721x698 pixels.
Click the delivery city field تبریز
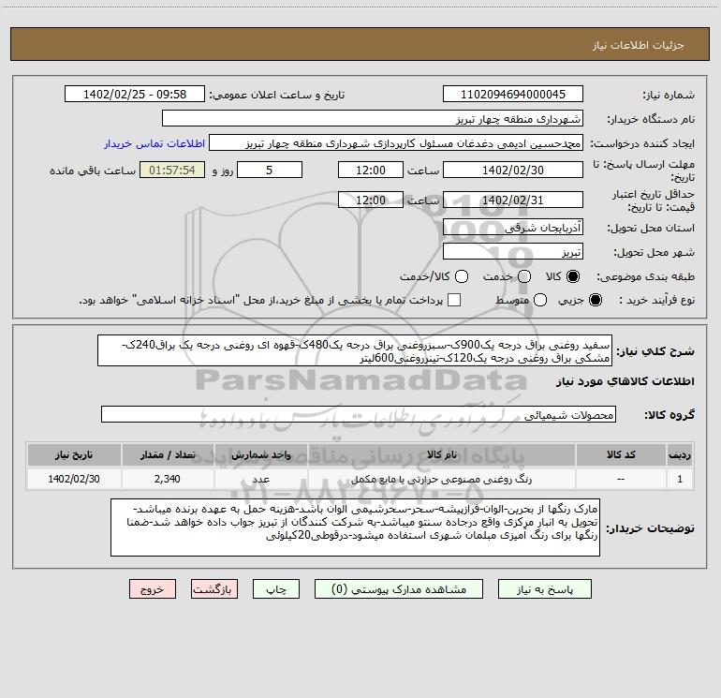513,252
